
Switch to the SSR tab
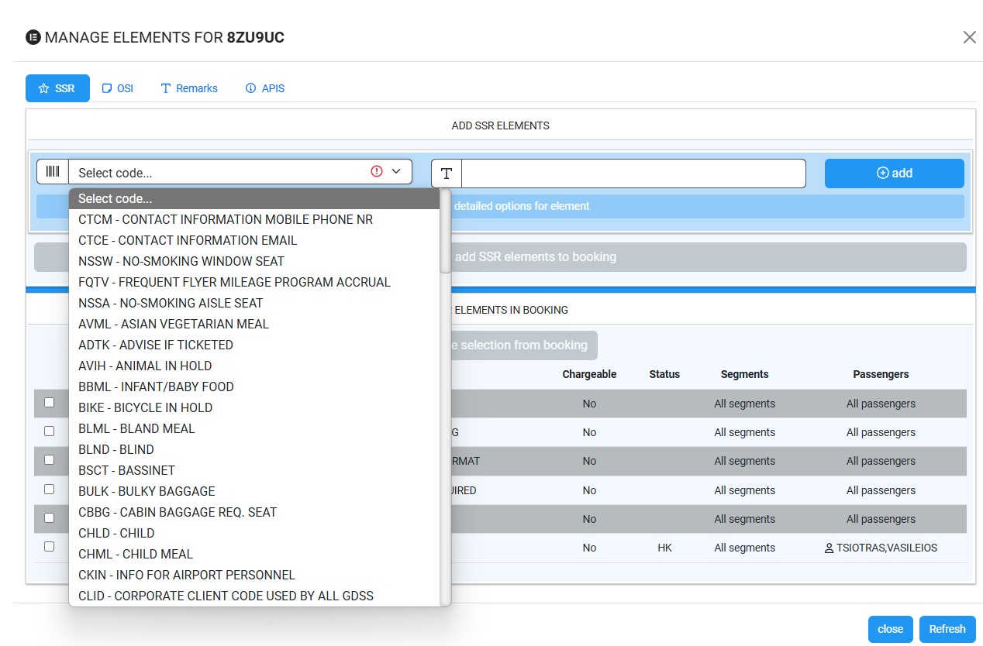pos(57,88)
